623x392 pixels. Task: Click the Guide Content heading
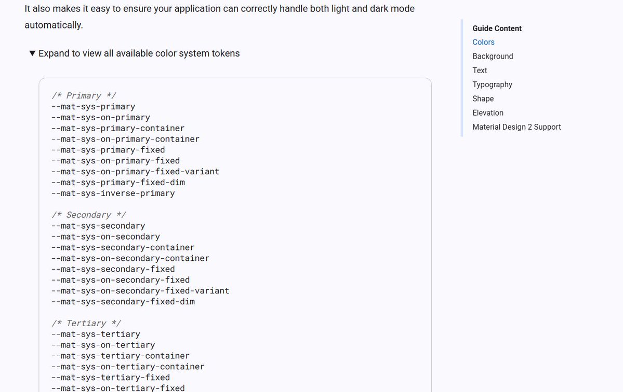coord(497,29)
